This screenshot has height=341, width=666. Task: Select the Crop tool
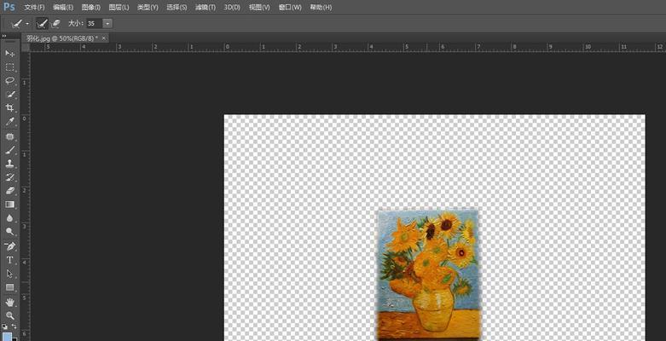pyautogui.click(x=9, y=108)
